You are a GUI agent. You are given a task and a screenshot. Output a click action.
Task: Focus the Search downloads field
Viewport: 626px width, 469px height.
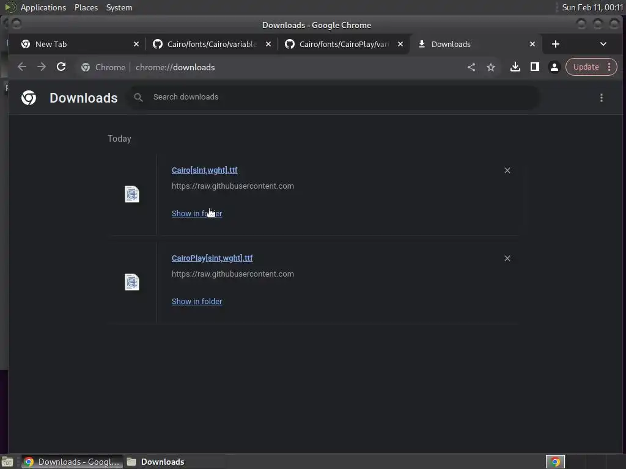point(334,97)
